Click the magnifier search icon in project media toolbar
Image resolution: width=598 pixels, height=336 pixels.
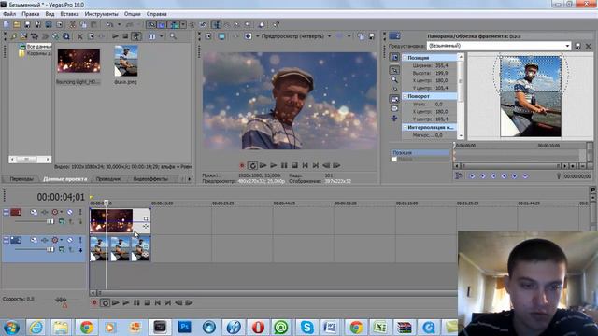tap(173, 36)
